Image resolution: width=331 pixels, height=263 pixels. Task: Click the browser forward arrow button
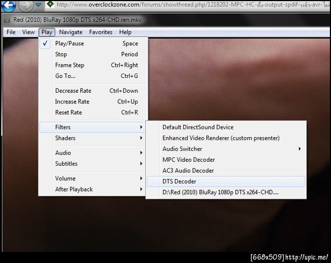pos(26,6)
